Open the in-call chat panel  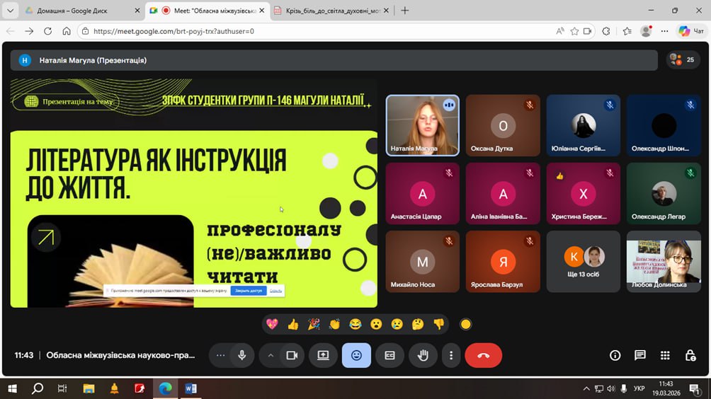click(x=639, y=355)
